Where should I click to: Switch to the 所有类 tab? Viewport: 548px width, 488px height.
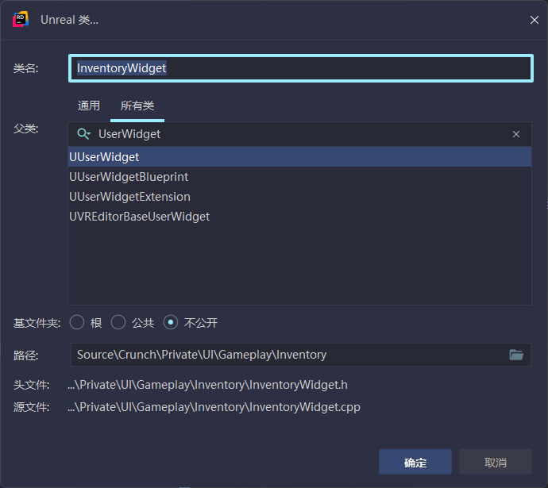point(137,106)
